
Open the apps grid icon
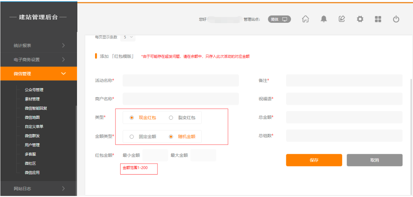[x=378, y=19]
